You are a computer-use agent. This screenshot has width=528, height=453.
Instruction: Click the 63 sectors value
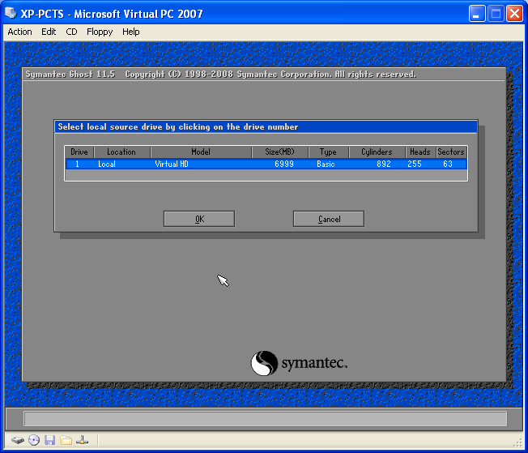coord(448,165)
